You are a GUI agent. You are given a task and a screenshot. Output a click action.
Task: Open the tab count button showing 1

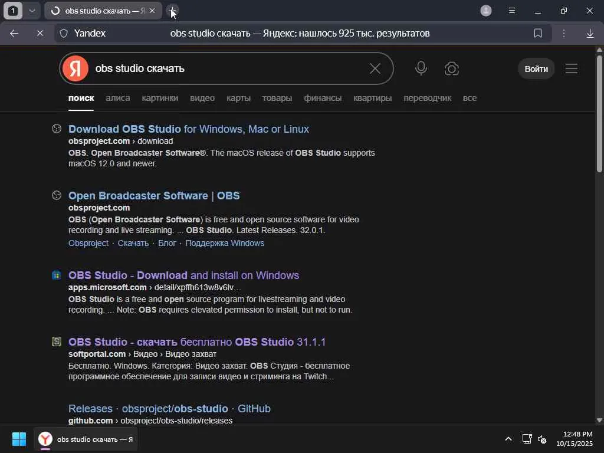[13, 11]
